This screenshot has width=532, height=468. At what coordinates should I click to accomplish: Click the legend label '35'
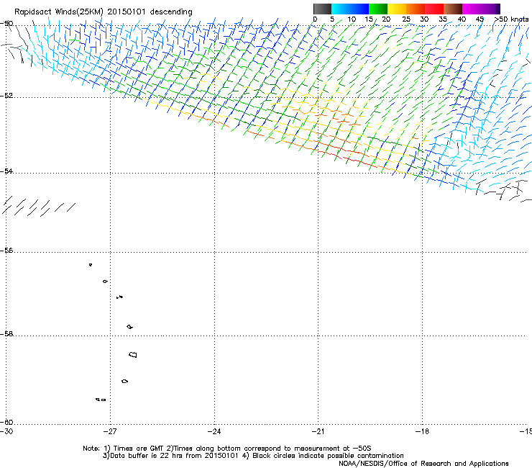pyautogui.click(x=443, y=19)
